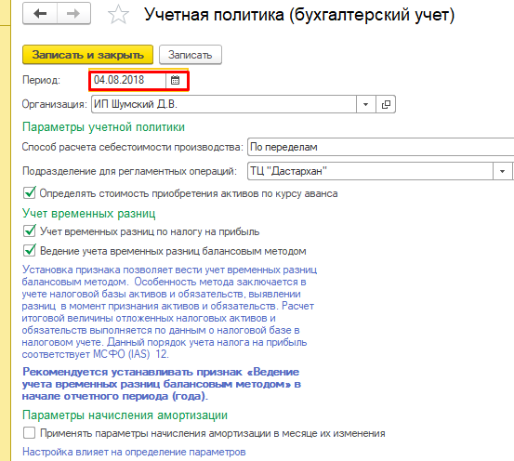Disable Ведение учета временных разниц балансовым методом
The height and width of the screenshot is (461, 514).
(x=30, y=251)
